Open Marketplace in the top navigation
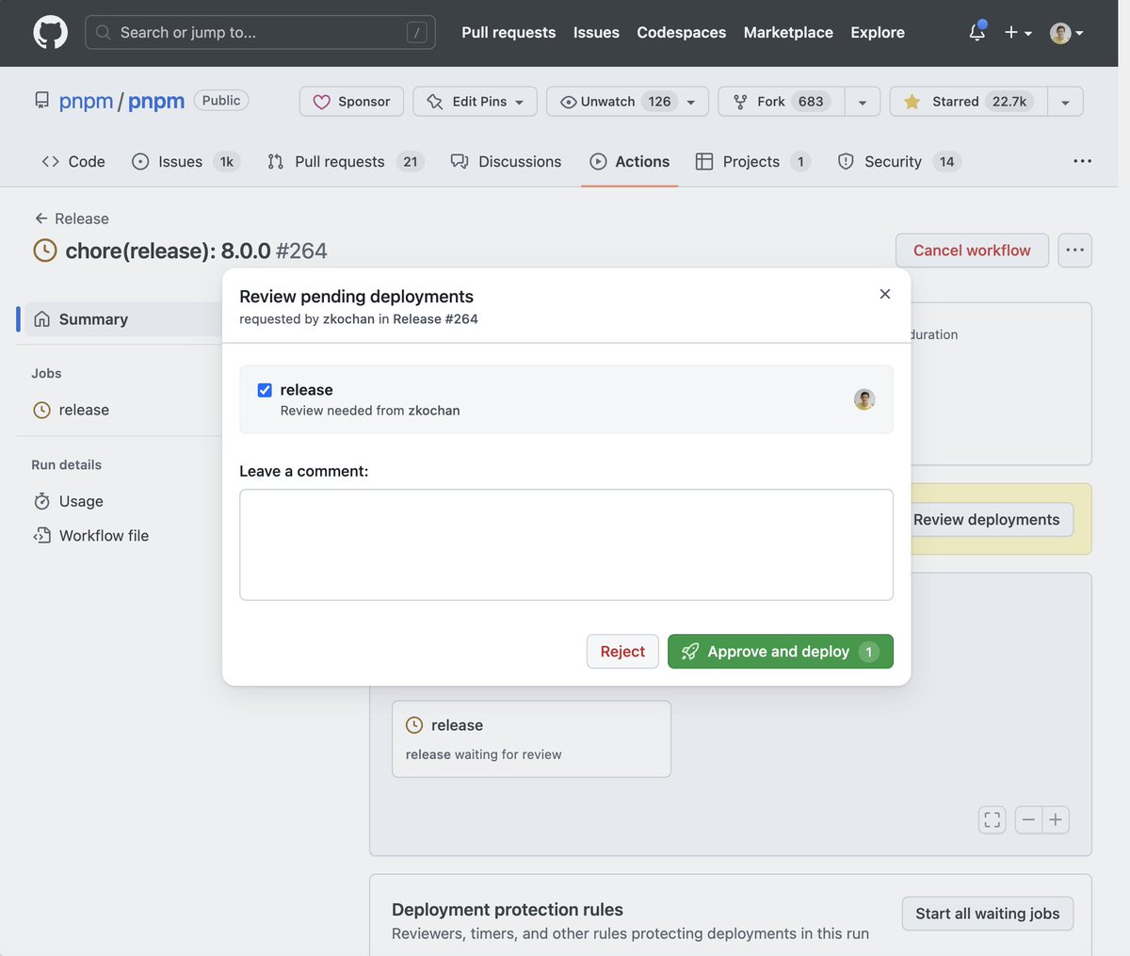This screenshot has width=1130, height=956. (788, 33)
